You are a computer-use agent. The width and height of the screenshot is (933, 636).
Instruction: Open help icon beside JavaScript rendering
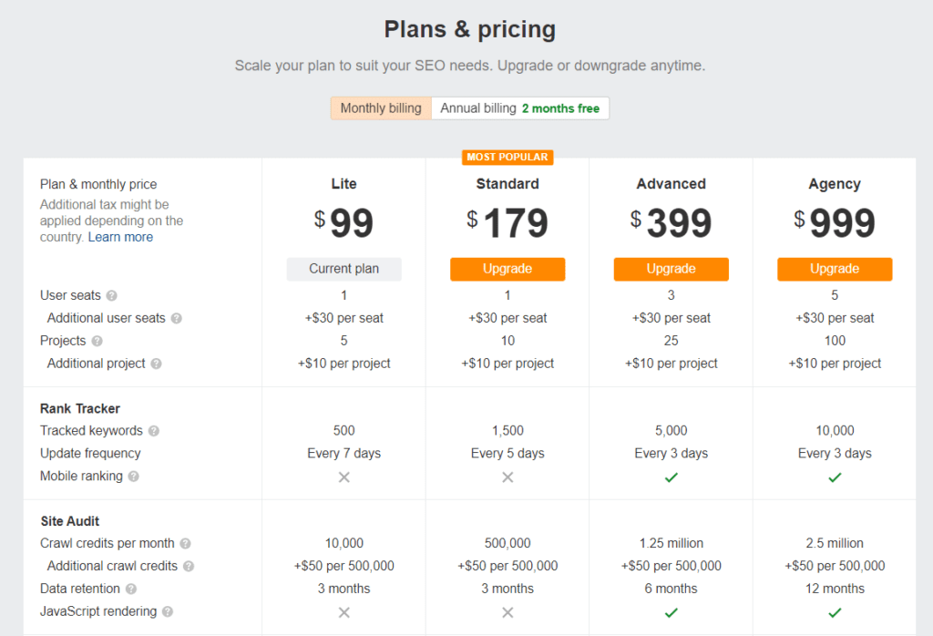168,611
